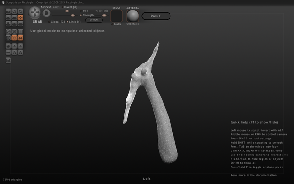
Task: Click the 'Ctrl+H to show all' line
Action: pyautogui.click(x=243, y=163)
